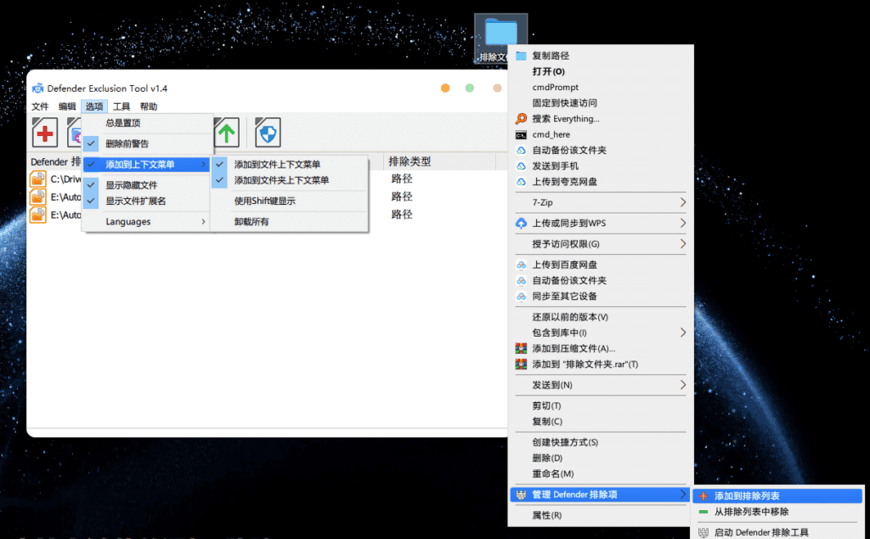Uncheck 添加到文件夹上下文菜单
This screenshot has height=539, width=870.
click(289, 180)
